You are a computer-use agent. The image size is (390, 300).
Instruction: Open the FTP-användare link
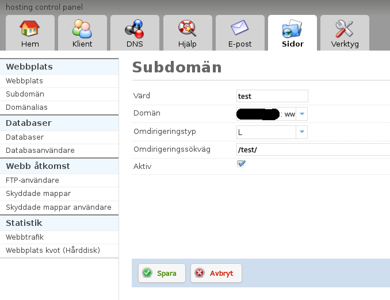coord(32,180)
